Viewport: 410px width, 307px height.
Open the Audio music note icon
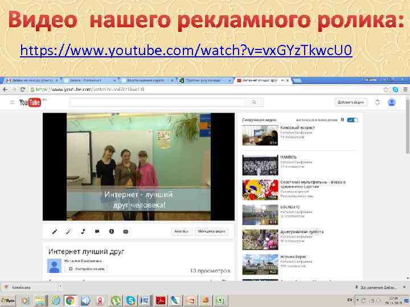(x=83, y=231)
